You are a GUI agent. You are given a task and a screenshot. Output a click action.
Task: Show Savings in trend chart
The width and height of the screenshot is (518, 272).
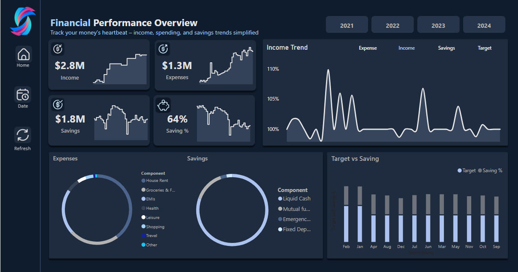tap(446, 48)
